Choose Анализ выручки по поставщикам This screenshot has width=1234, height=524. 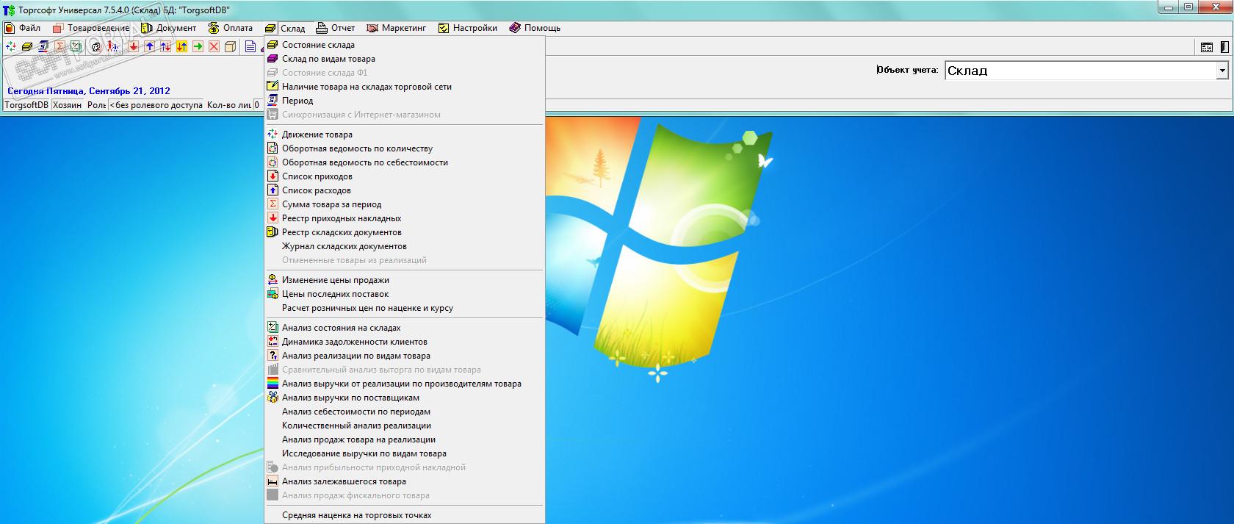(404, 398)
